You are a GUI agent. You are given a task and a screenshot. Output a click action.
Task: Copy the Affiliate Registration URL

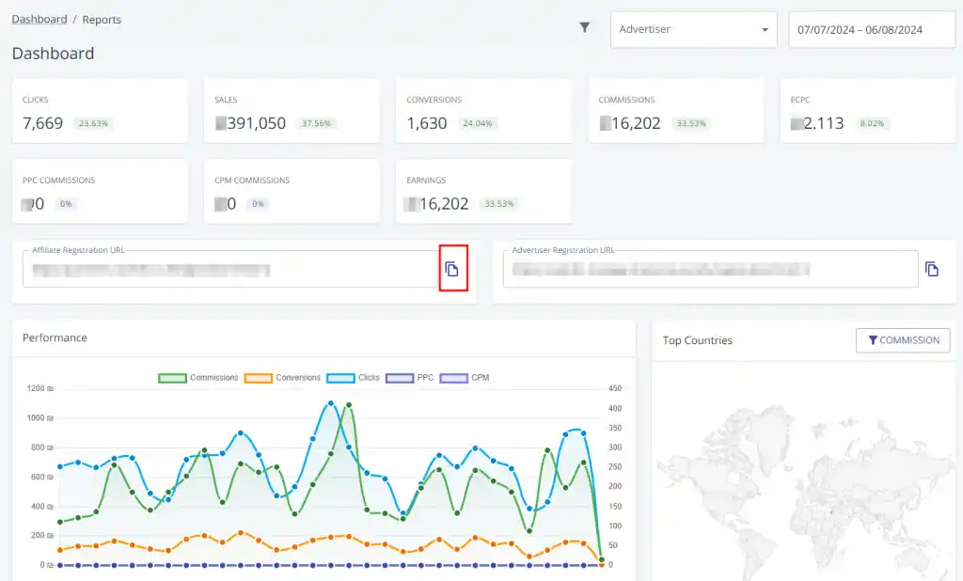coord(452,269)
